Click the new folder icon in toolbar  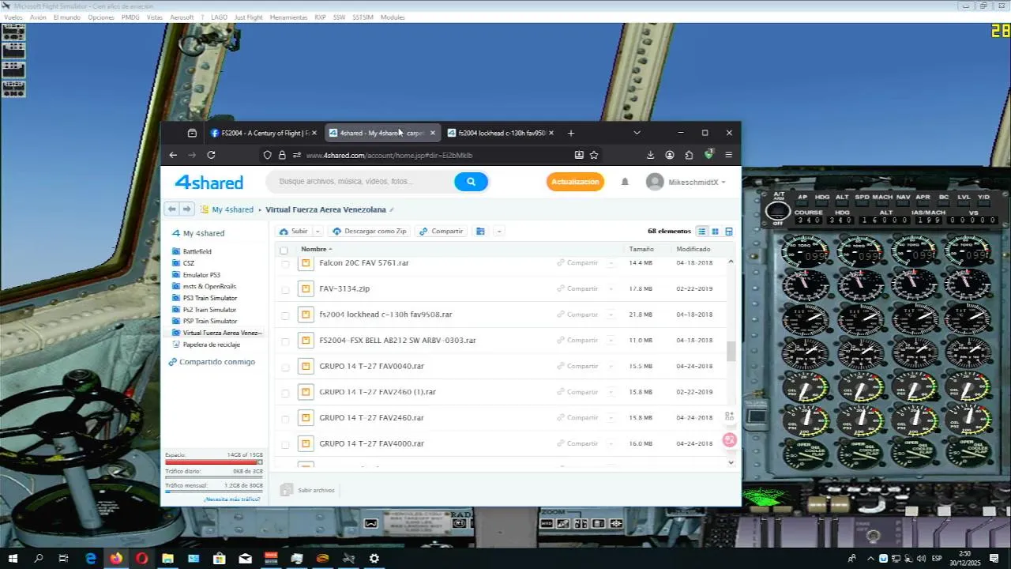coord(480,232)
